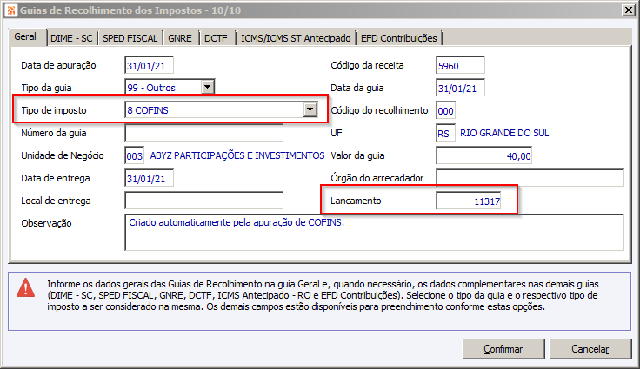640x369 pixels.
Task: Open the DCTF tab
Action: pyautogui.click(x=216, y=38)
